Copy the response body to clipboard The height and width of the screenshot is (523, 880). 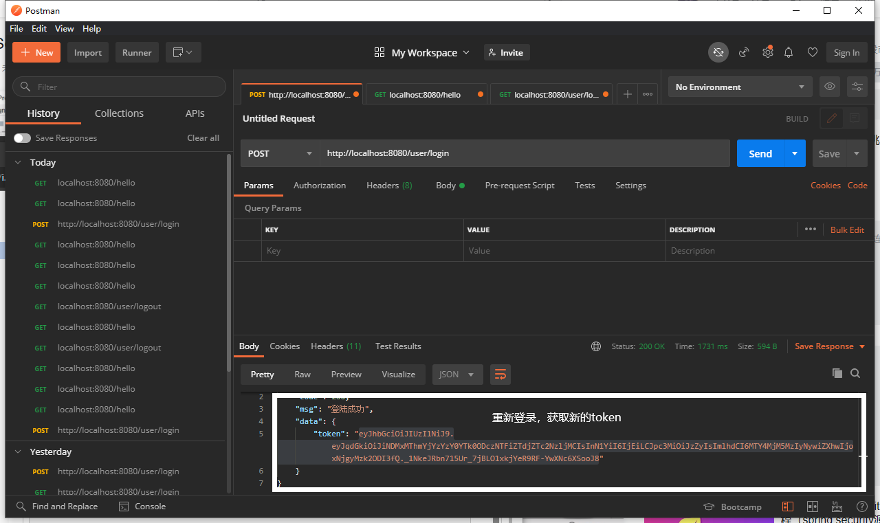pyautogui.click(x=837, y=373)
